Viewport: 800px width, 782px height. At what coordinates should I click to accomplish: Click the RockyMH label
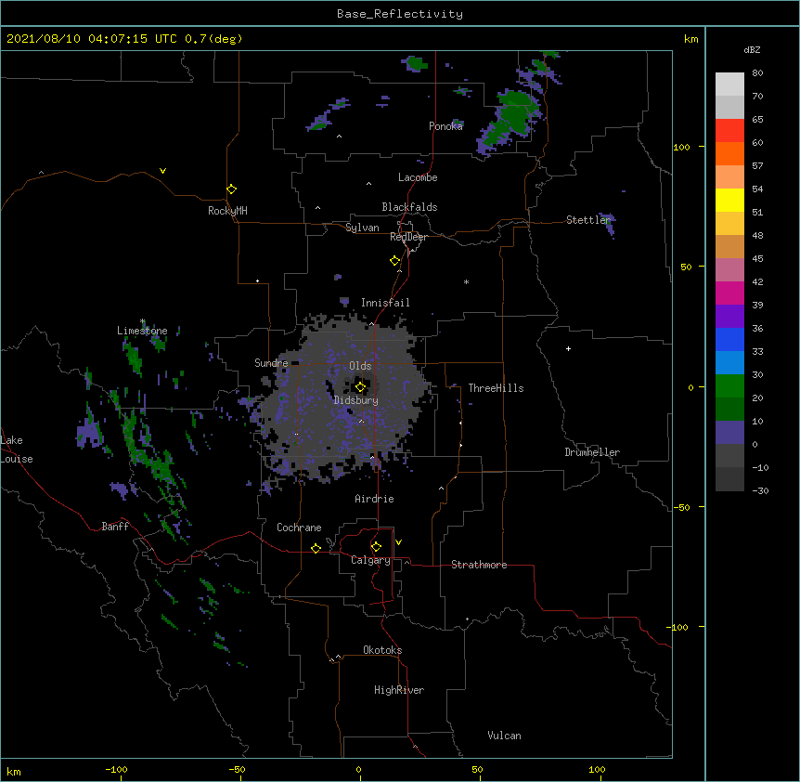[227, 211]
